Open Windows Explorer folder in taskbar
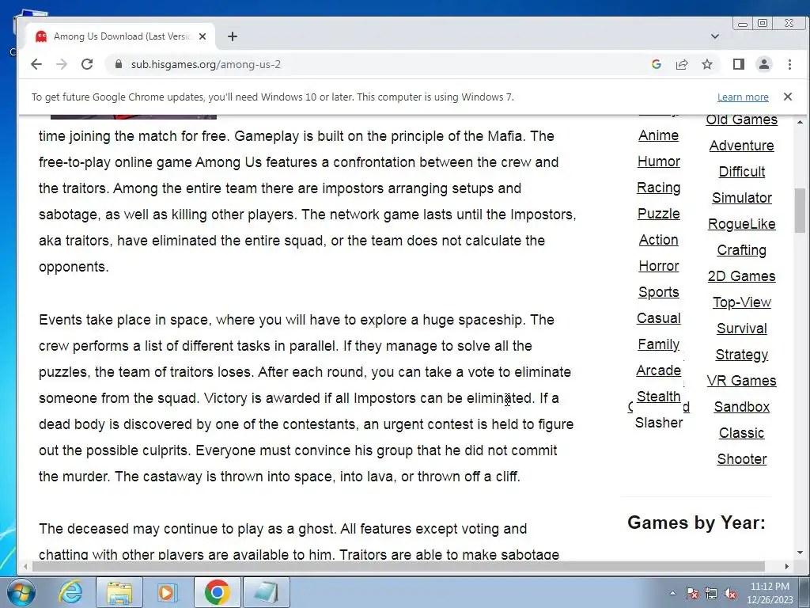 (119, 592)
